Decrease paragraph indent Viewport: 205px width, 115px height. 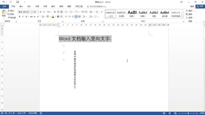[x=83, y=12]
